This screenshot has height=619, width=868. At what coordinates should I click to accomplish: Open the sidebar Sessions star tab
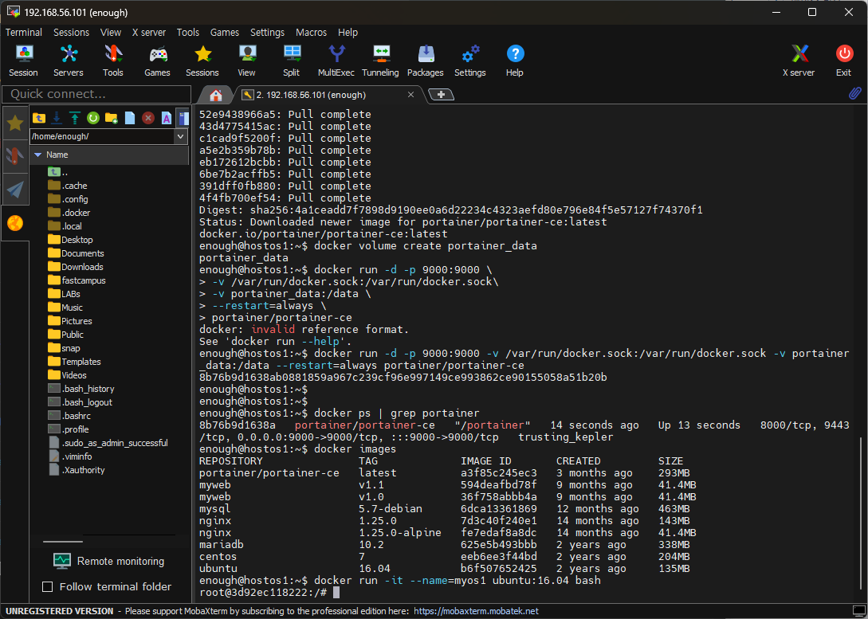click(15, 123)
